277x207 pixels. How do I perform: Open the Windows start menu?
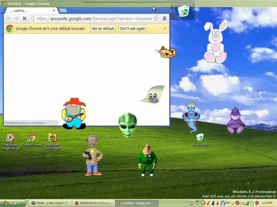(13, 203)
